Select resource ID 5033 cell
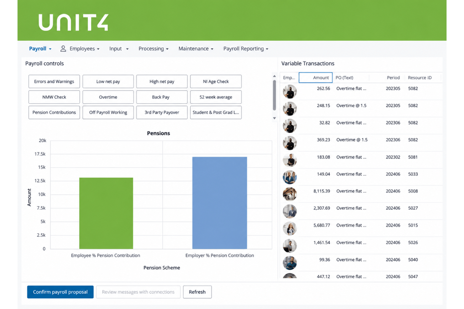Image resolution: width=464 pixels, height=309 pixels. click(x=413, y=174)
